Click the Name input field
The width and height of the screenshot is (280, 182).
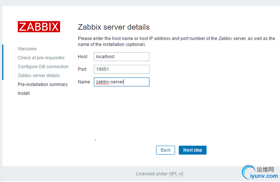tap(122, 82)
